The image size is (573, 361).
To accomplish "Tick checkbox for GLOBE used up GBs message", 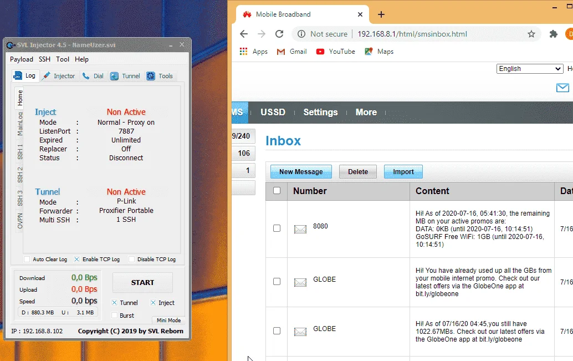I will coord(277,281).
